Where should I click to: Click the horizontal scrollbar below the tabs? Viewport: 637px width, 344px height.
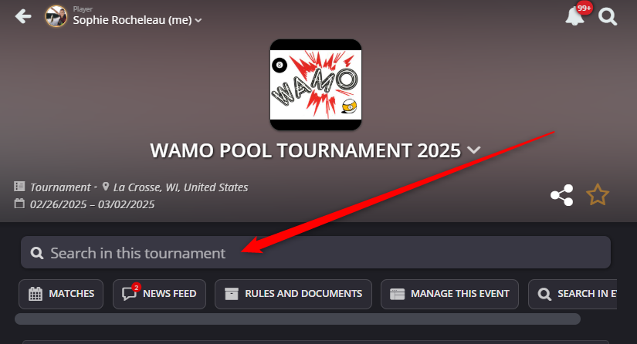click(297, 319)
